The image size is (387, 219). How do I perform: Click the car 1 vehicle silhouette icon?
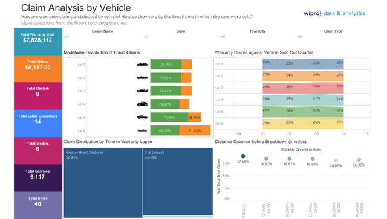tap(142, 65)
